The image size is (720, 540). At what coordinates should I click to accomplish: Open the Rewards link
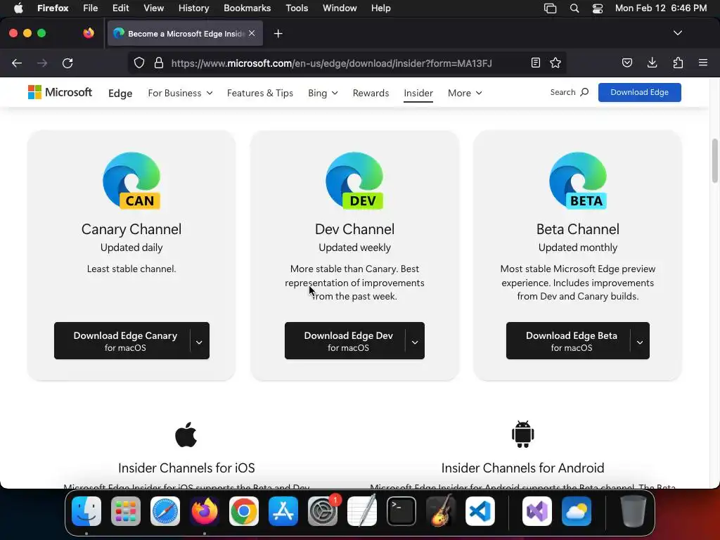(371, 94)
